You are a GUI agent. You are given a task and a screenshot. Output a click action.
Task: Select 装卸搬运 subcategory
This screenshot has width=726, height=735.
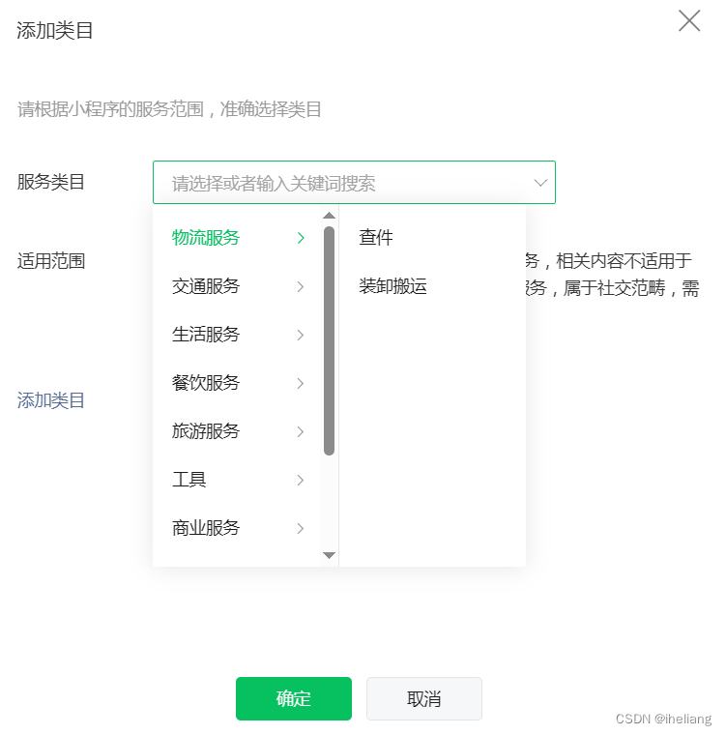point(392,286)
